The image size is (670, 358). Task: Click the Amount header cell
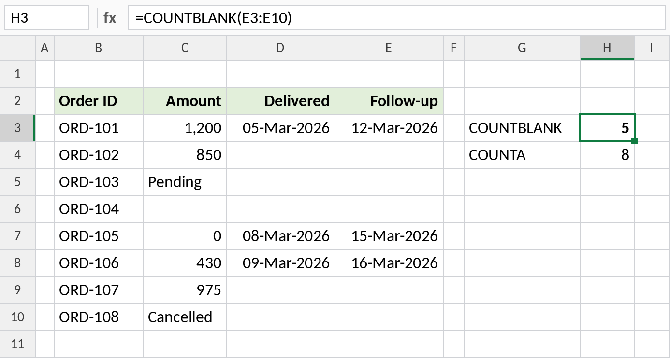coord(185,101)
